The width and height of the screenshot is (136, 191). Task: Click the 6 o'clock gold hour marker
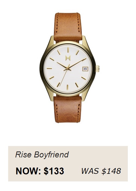[67, 87]
